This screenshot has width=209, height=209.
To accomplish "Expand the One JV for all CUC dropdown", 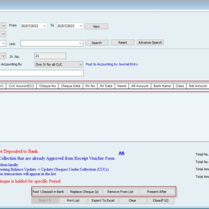I will tap(80, 64).
